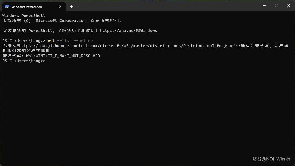Screen dimensions: 295x166
Task: Close the Windows Terminal window
Action: (288, 6)
